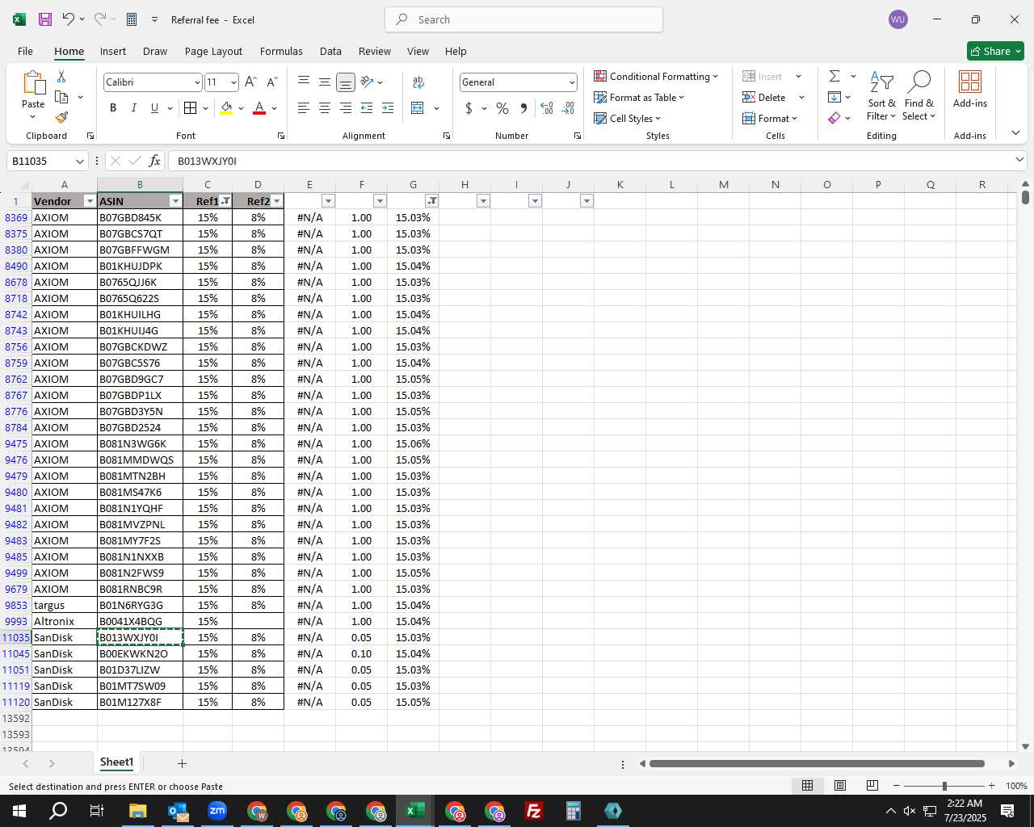Switch to Page Break Preview in status bar
1034x827 pixels.
click(x=872, y=786)
